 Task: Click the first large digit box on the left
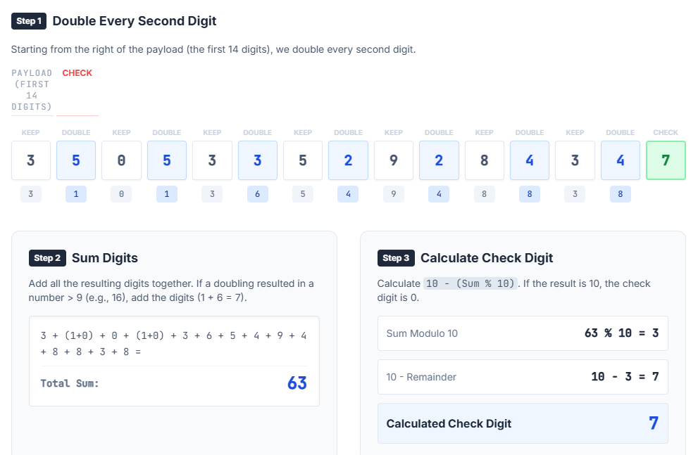[31, 160]
